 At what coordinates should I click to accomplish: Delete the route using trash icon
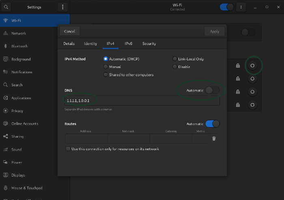[x=214, y=138]
